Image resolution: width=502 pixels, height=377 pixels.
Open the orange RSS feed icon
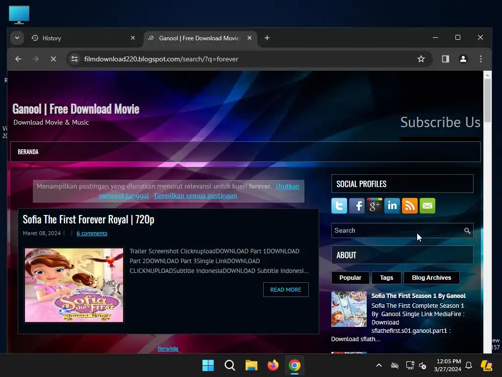click(x=409, y=206)
